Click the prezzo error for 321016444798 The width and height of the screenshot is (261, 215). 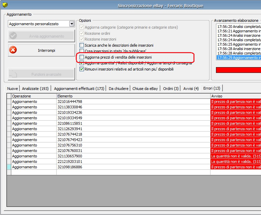(x=236, y=102)
